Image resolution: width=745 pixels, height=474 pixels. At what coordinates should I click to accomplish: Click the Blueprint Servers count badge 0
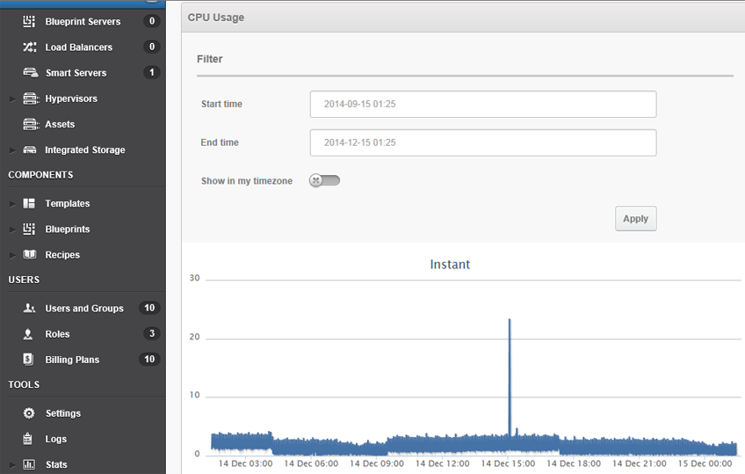coord(152,21)
